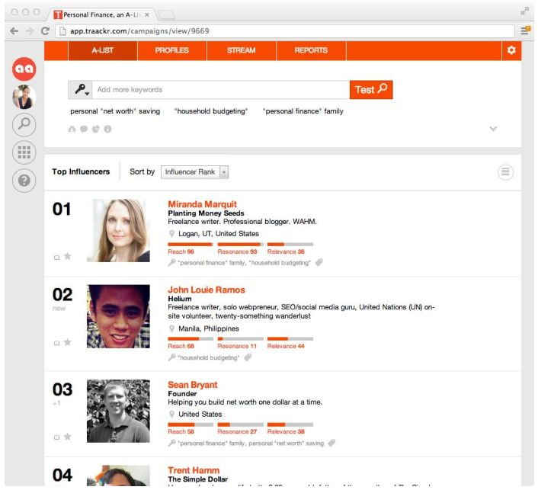Open the help question mark icon

[24, 181]
